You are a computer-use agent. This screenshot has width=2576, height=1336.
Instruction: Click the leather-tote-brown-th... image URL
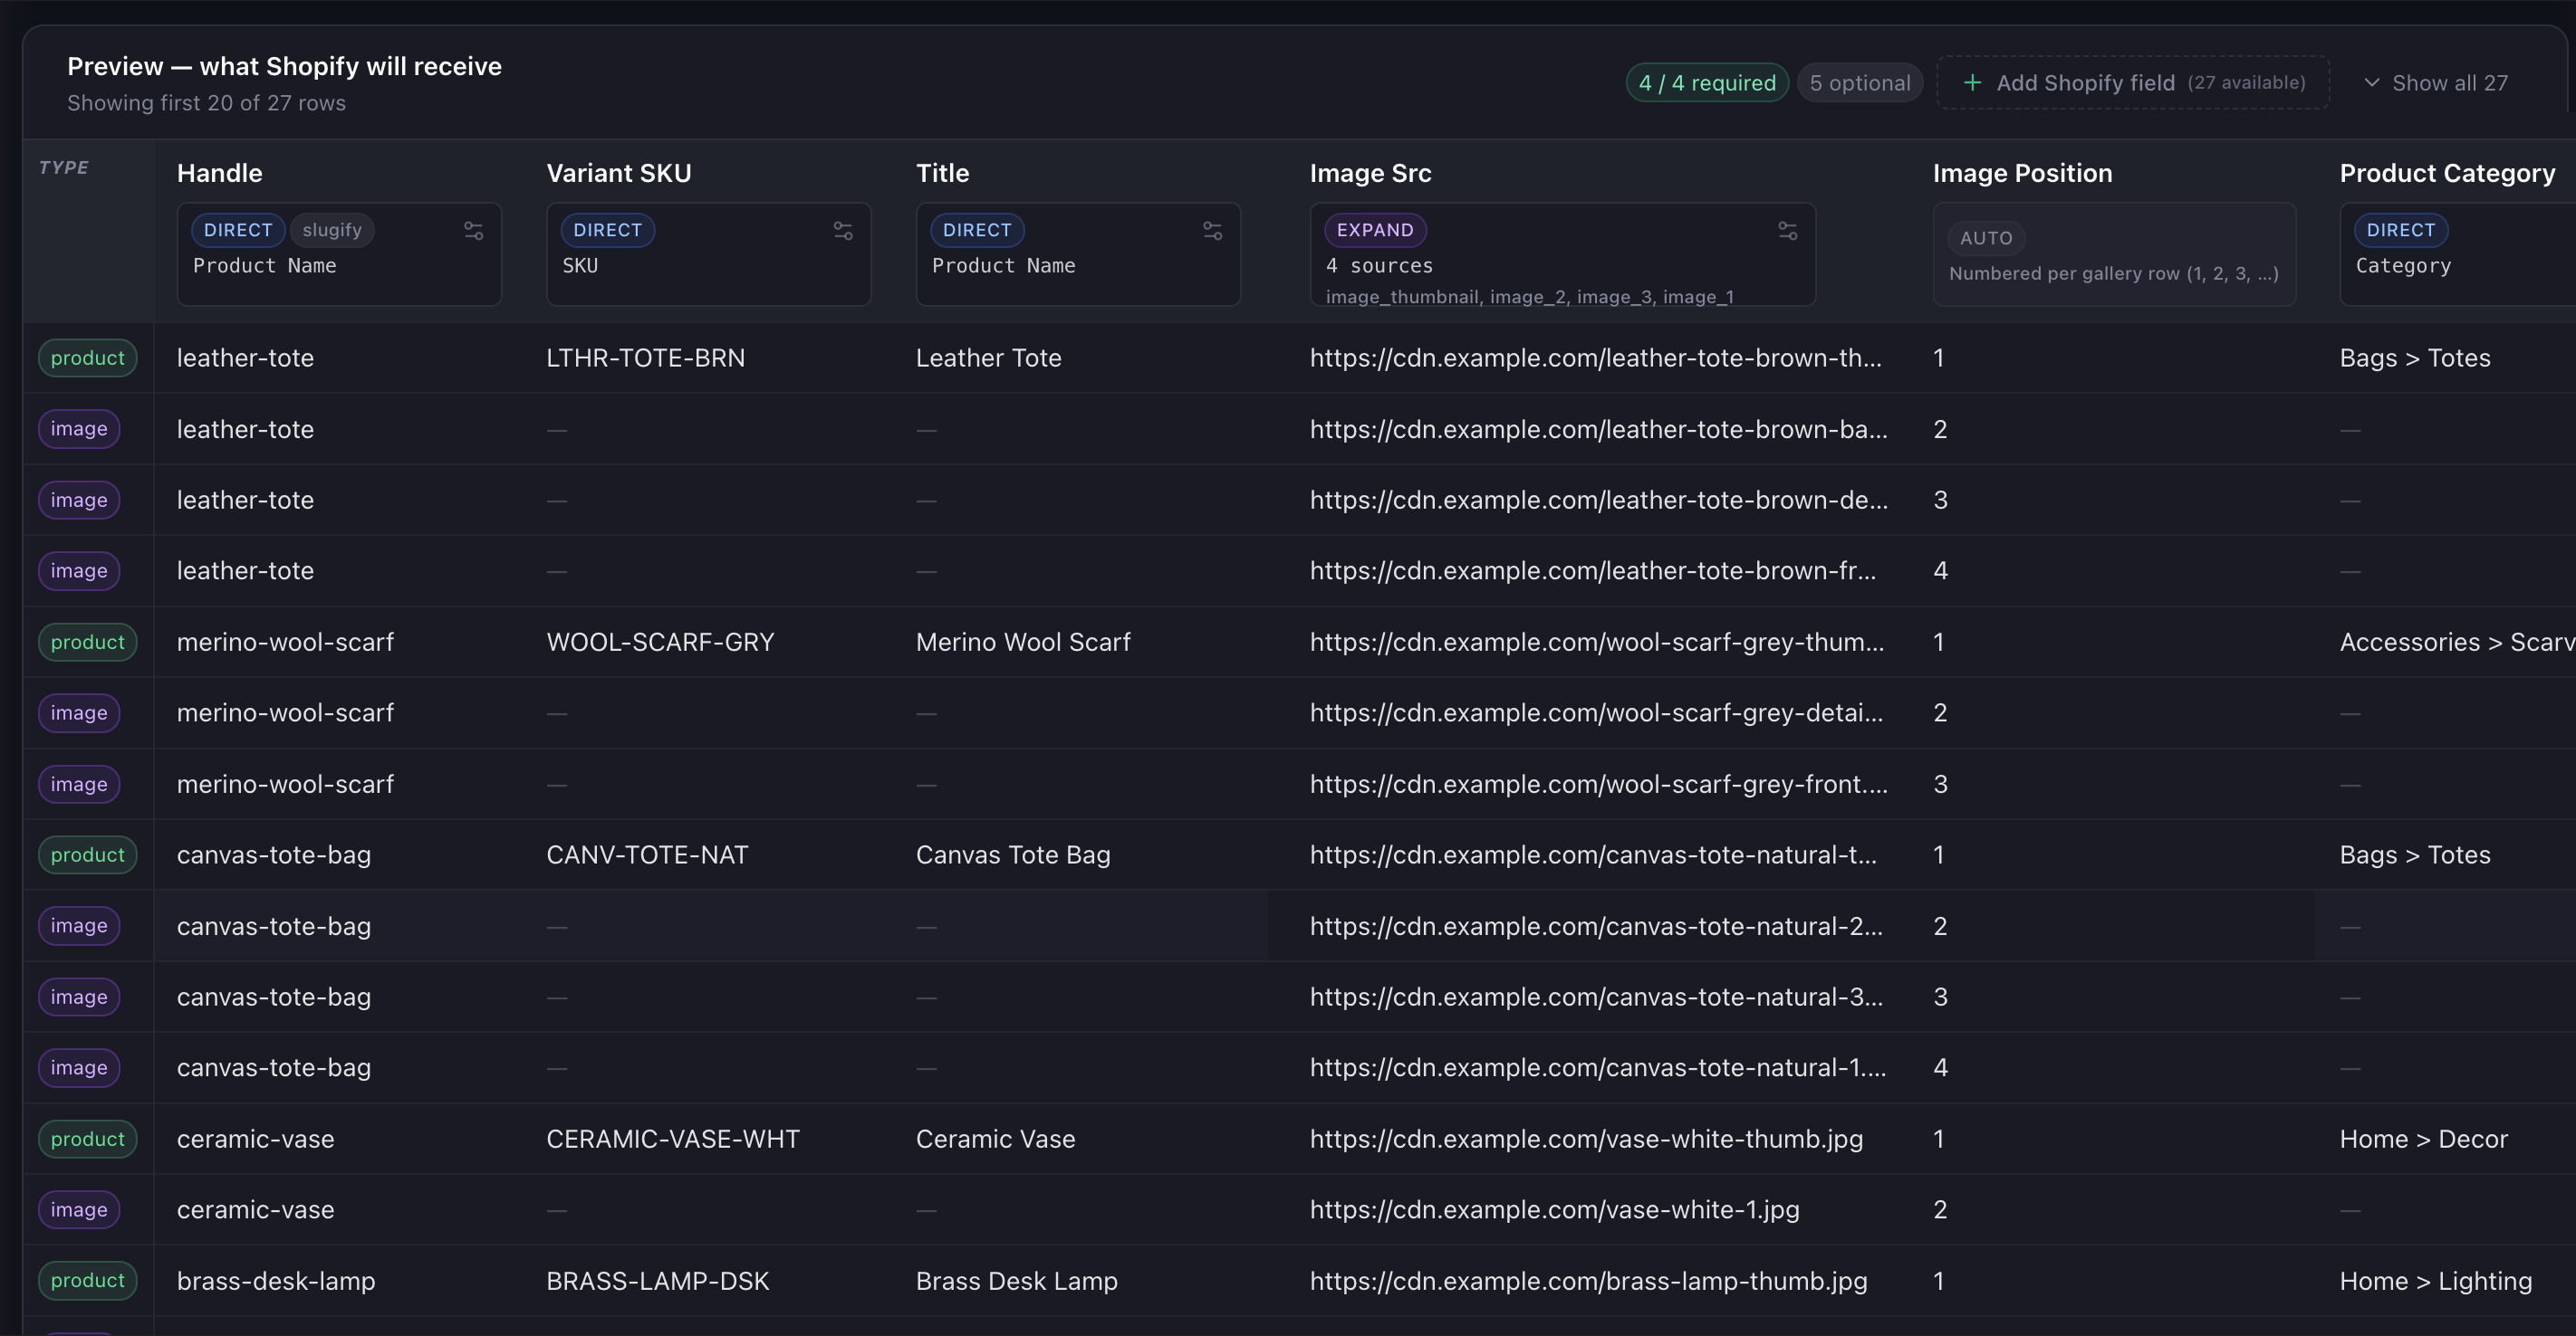click(1595, 358)
